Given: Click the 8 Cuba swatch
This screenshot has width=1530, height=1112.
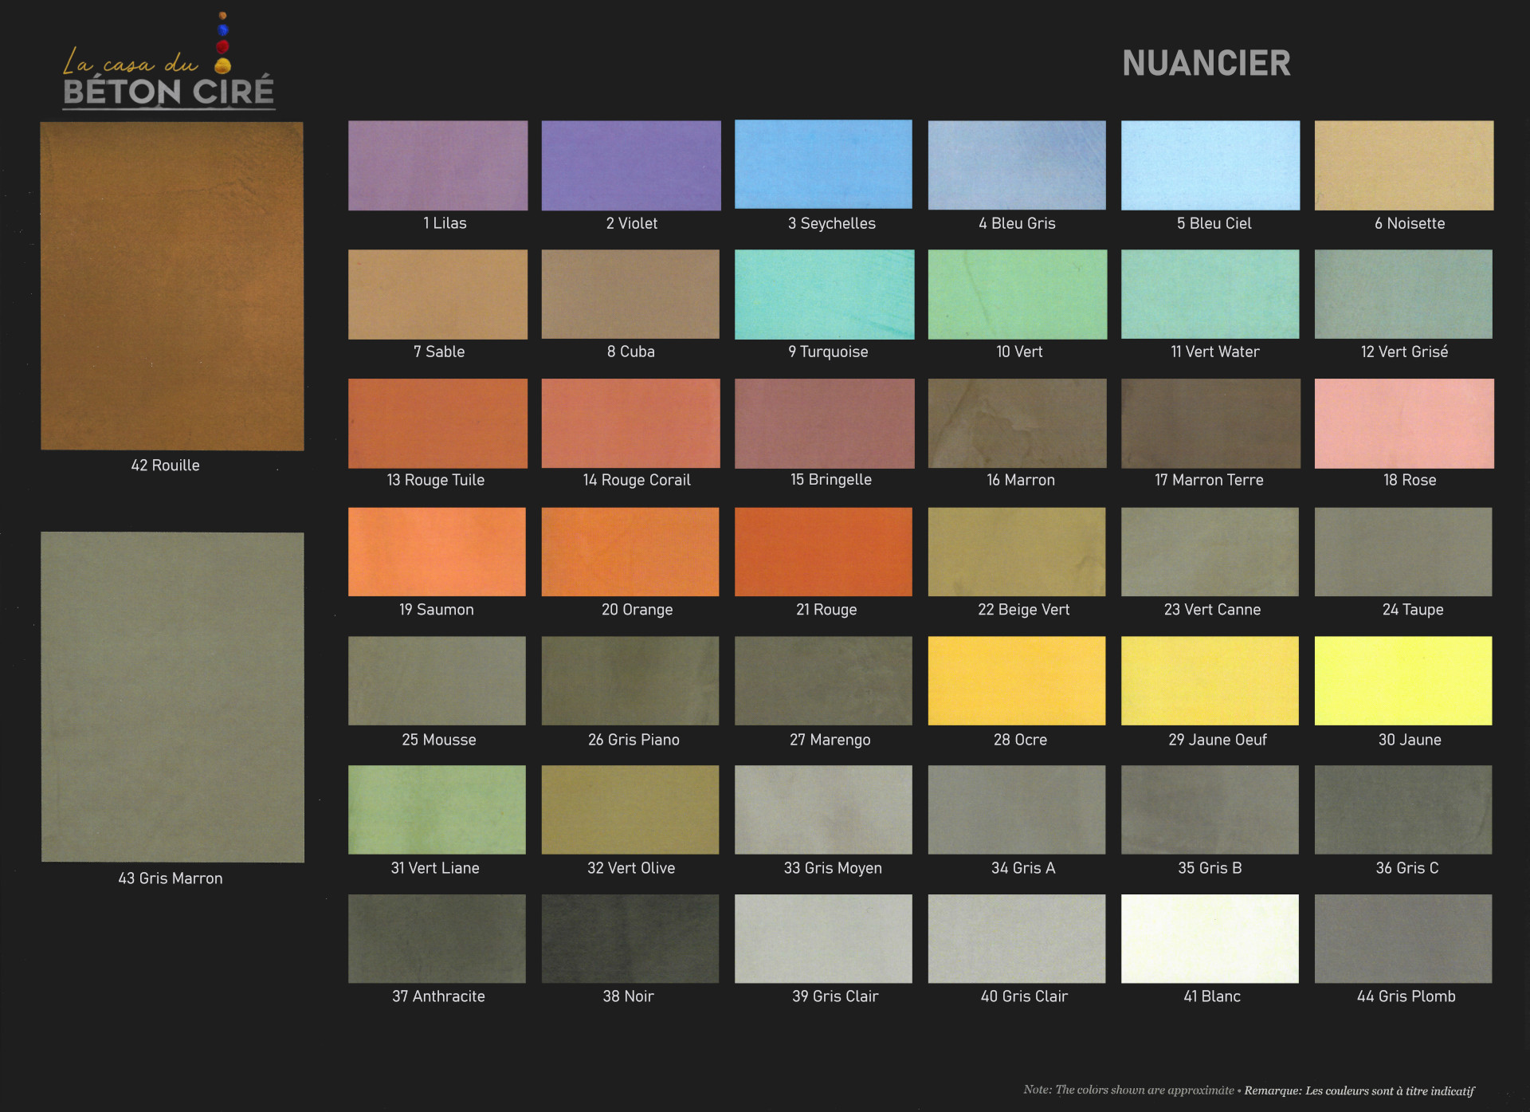Looking at the screenshot, I should [x=630, y=294].
